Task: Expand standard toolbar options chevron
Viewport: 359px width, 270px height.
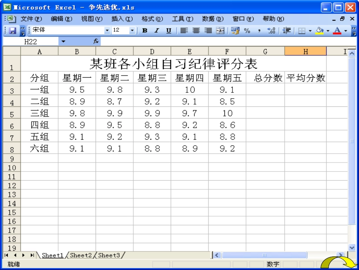Action: [x=23, y=31]
